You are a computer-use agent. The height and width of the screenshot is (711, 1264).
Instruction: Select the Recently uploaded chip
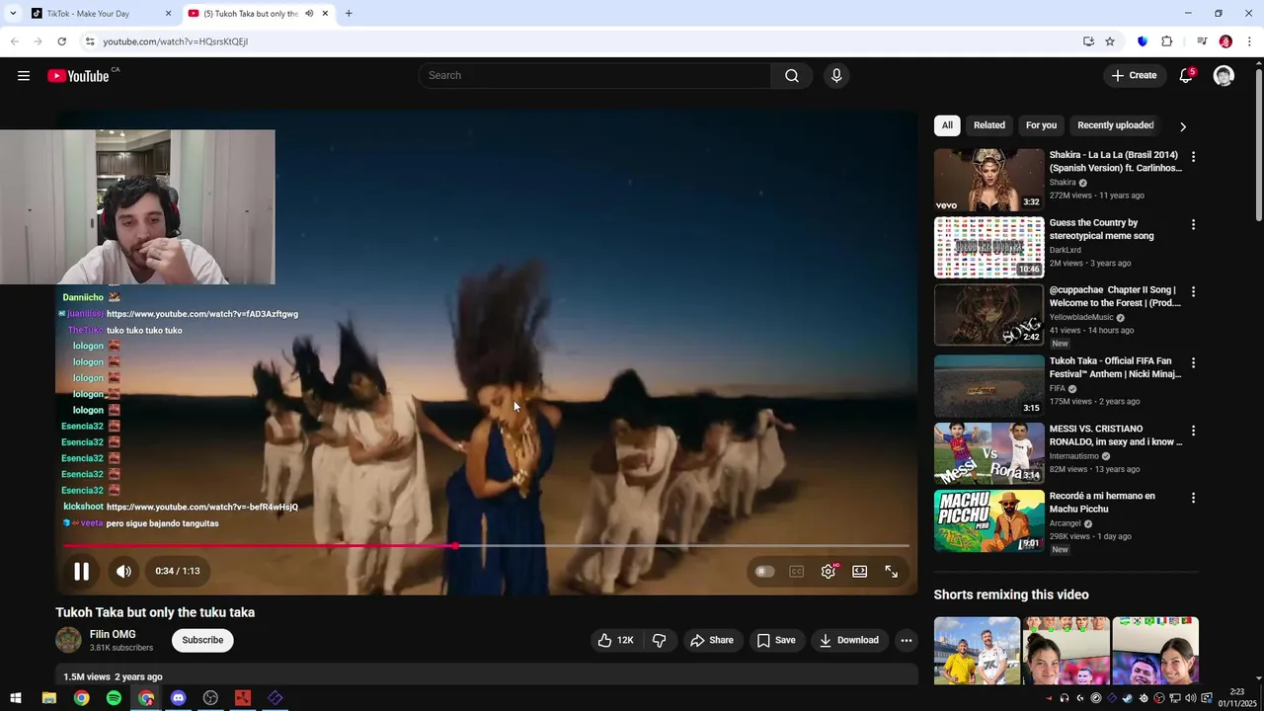tap(1116, 125)
